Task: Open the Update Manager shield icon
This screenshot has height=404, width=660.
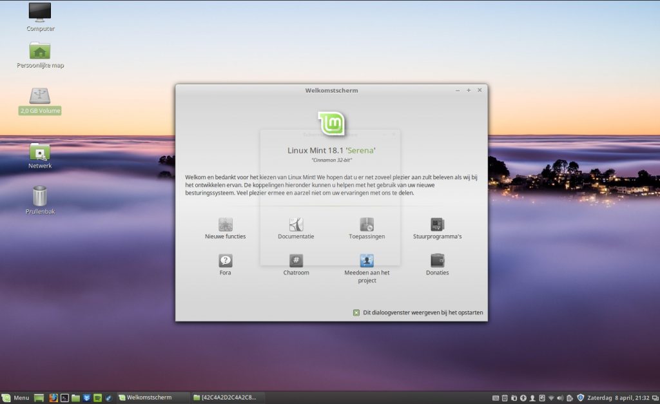Action: [581, 398]
